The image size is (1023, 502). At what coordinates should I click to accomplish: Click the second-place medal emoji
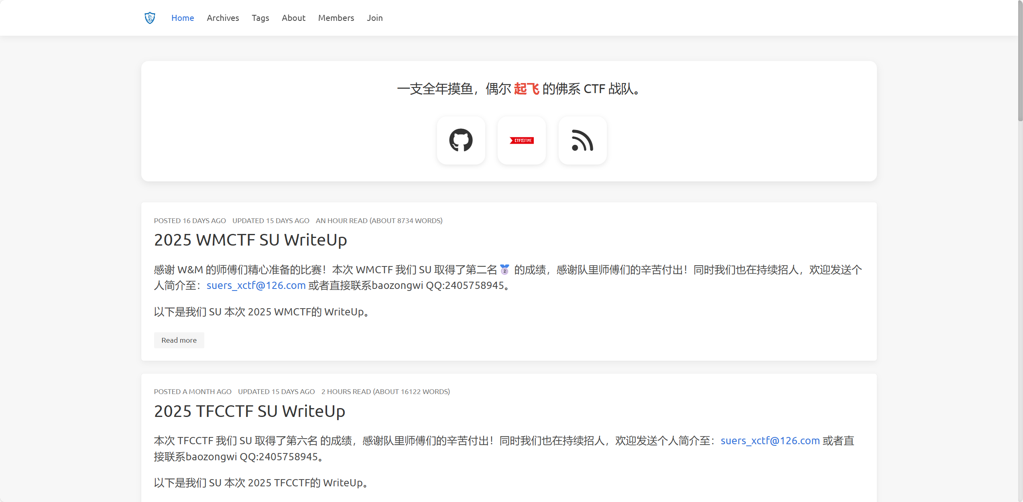click(x=504, y=270)
